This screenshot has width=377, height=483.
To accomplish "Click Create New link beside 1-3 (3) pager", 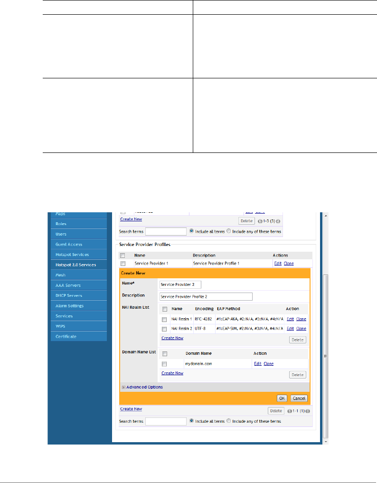I will (131, 219).
